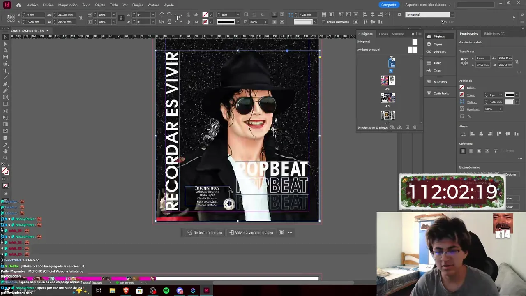Open the [Ninguno] object style dropdown
Screen dimensions: 526x296
point(452,15)
